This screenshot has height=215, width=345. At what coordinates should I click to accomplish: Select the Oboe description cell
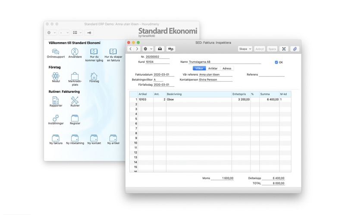199,99
